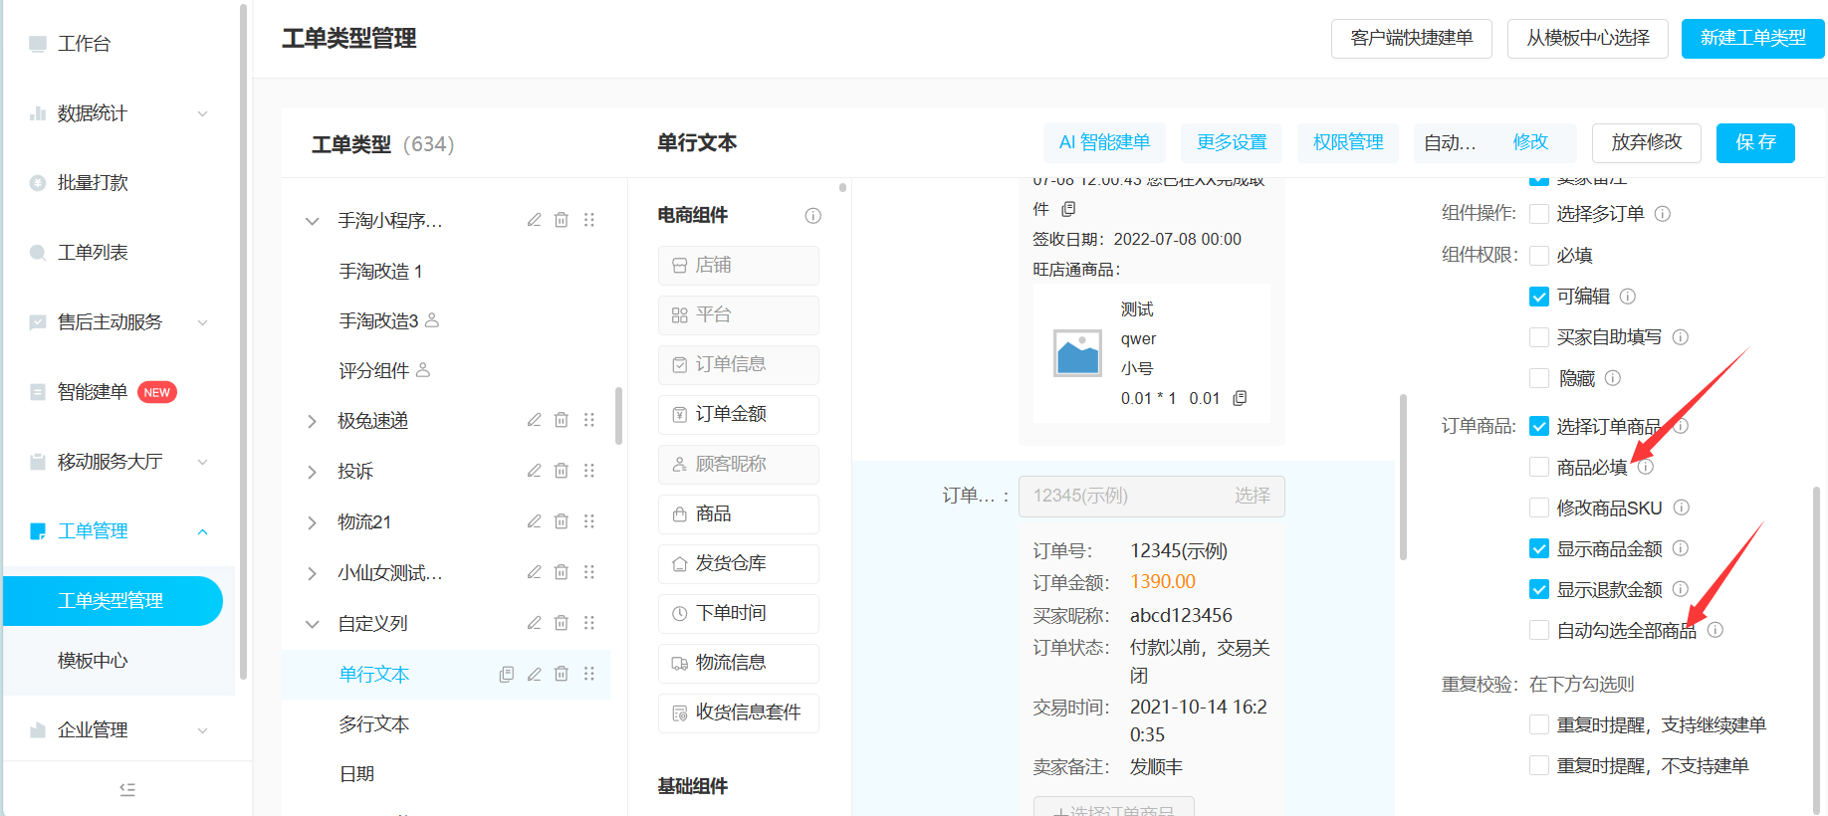Expand the 小仙女测试 group
The image size is (1828, 816).
tap(312, 573)
